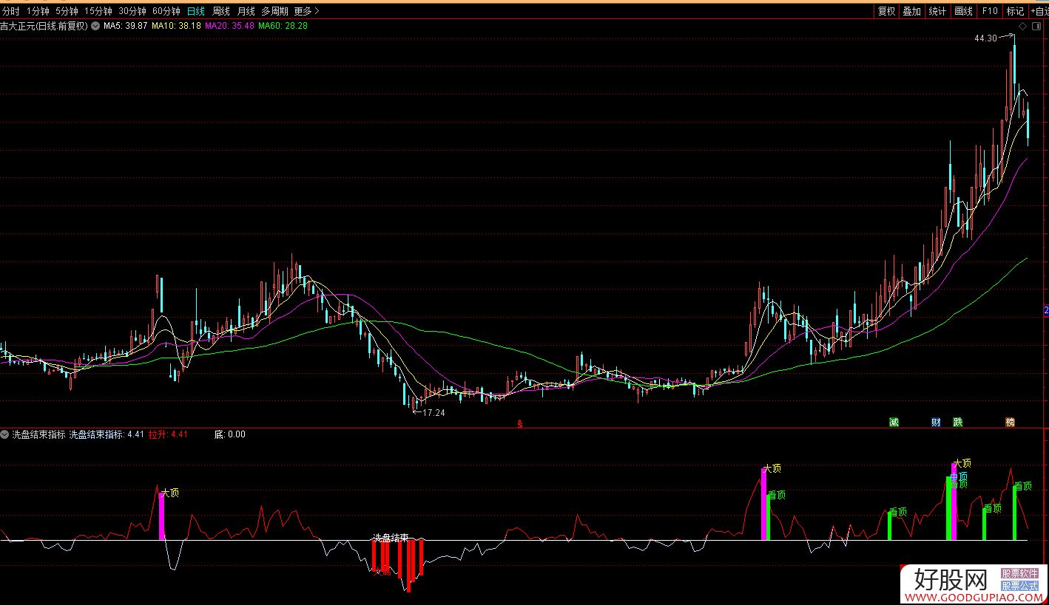Click the MA5: 39.87 label
The height and width of the screenshot is (605, 1049).
pyautogui.click(x=126, y=26)
